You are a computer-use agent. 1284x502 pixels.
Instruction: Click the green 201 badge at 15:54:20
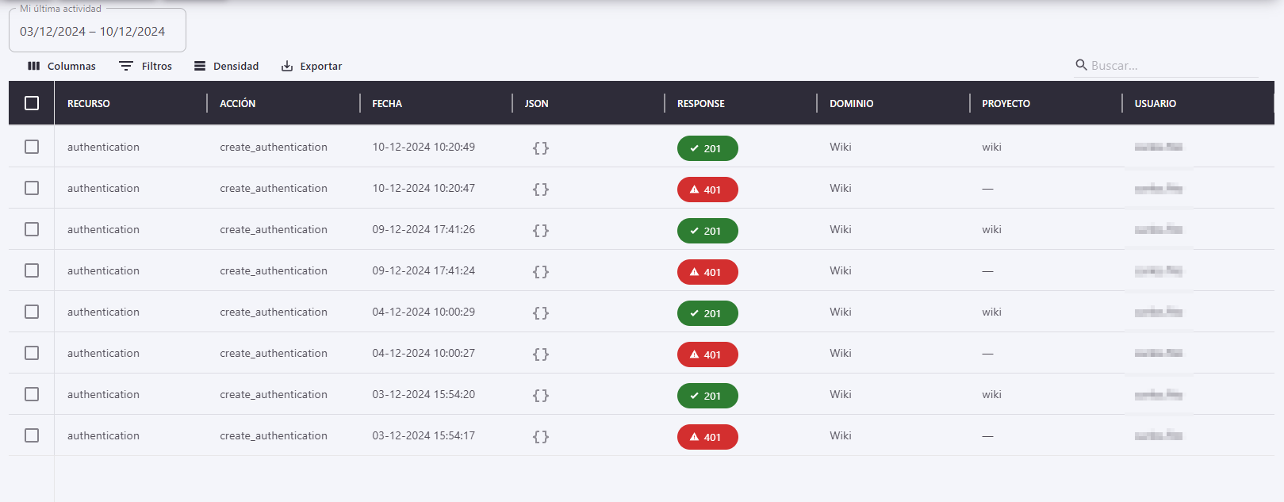click(x=707, y=396)
